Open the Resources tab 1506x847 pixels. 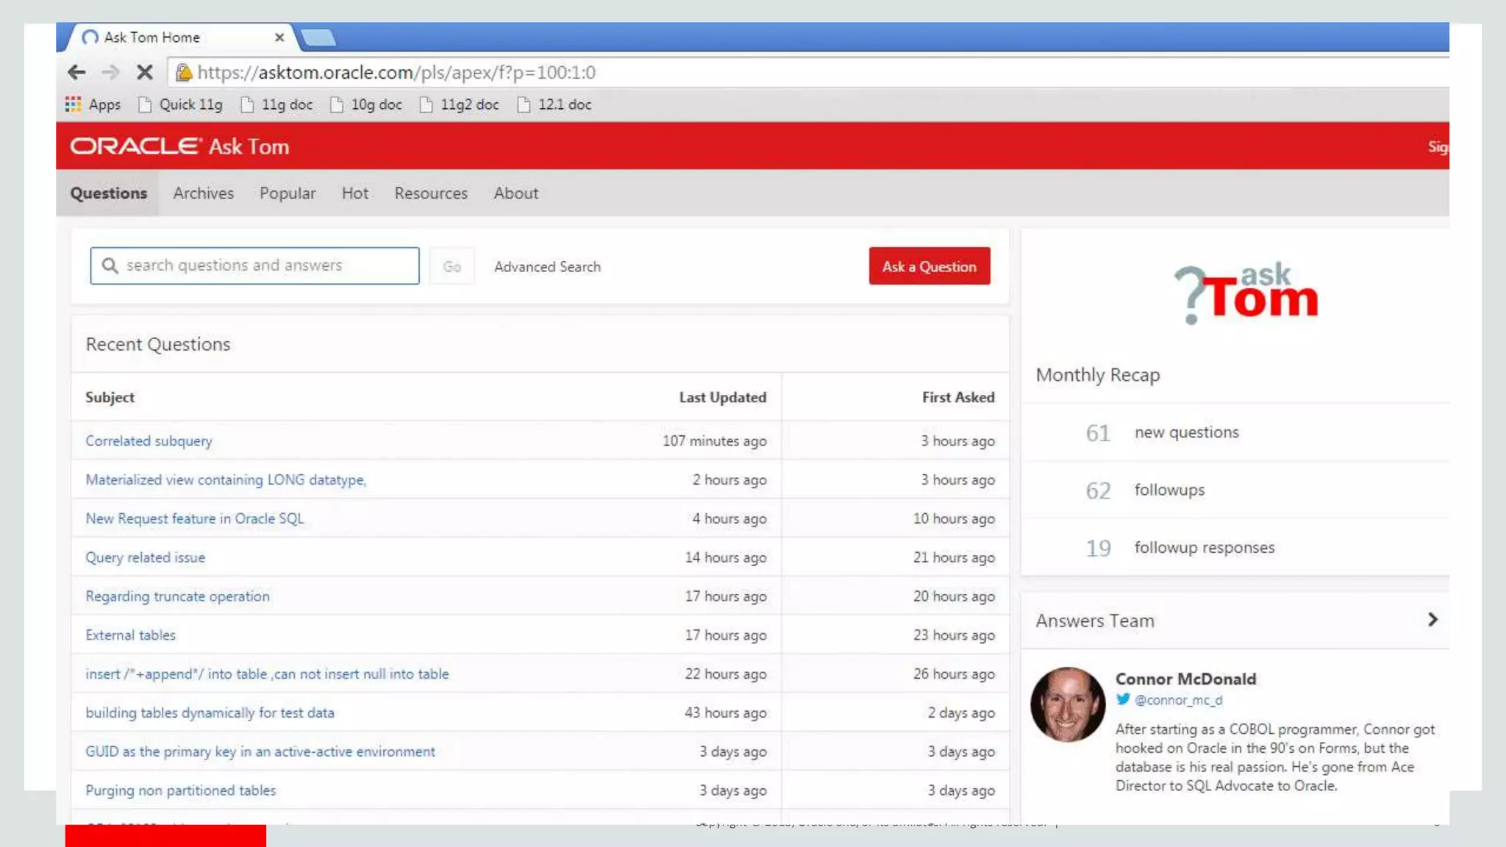tap(431, 193)
